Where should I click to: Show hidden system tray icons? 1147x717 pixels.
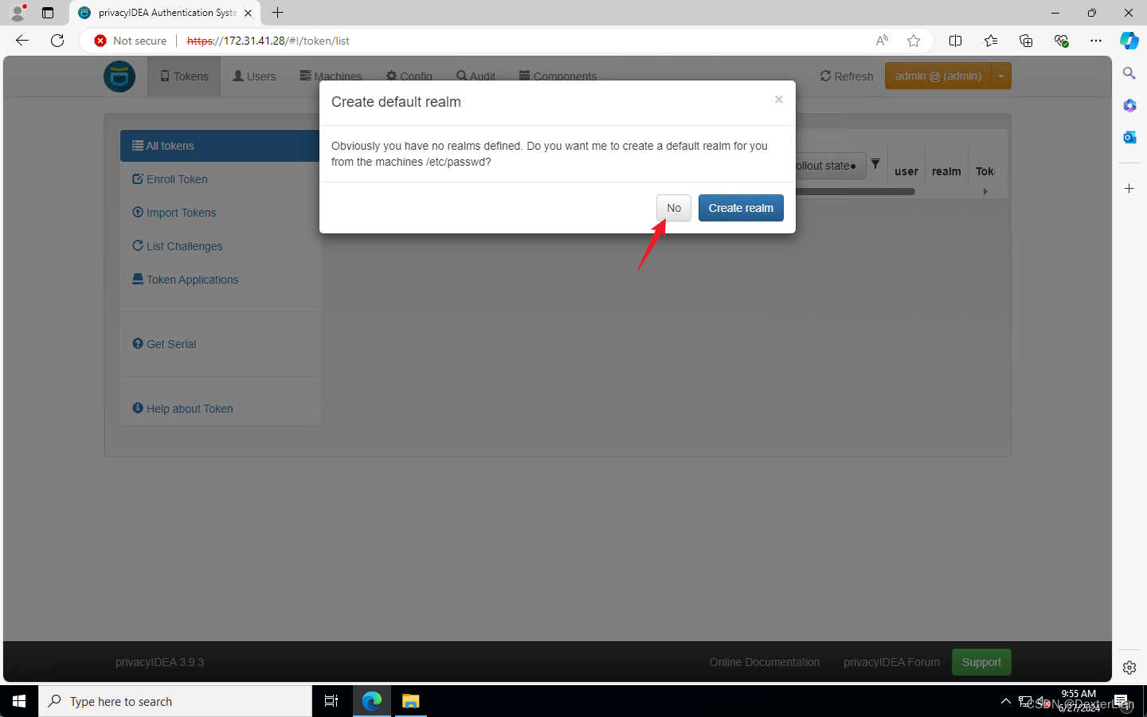pyautogui.click(x=1006, y=701)
